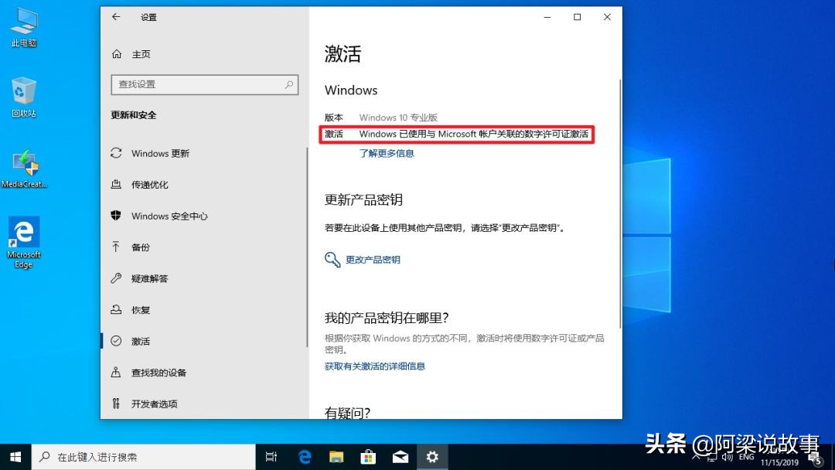Open File Explorer from the taskbar
835x470 pixels.
point(336,457)
